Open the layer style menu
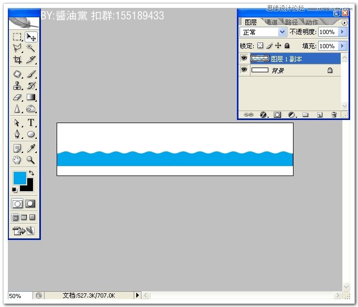Image resolution: width=358 pixels, height=307 pixels. [x=264, y=115]
